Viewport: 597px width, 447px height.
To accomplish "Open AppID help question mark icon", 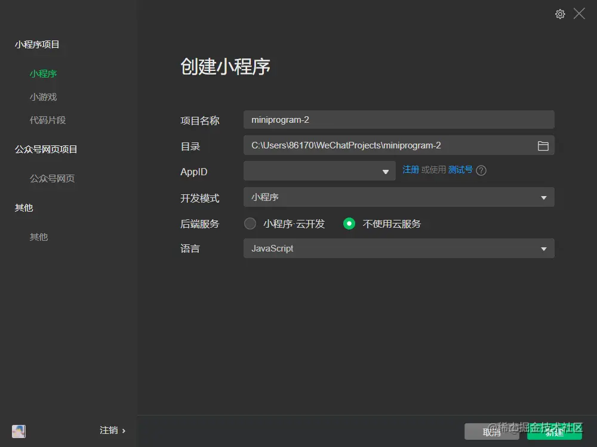I will point(481,170).
